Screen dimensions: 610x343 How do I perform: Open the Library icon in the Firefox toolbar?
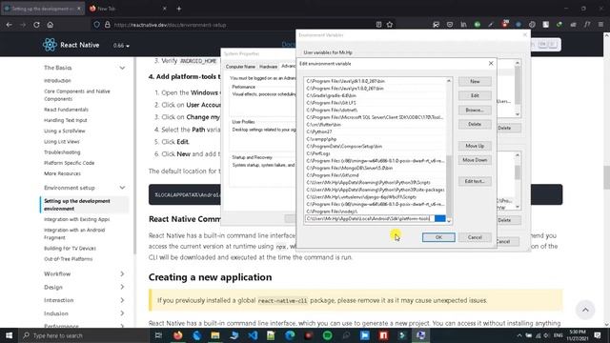point(463,25)
